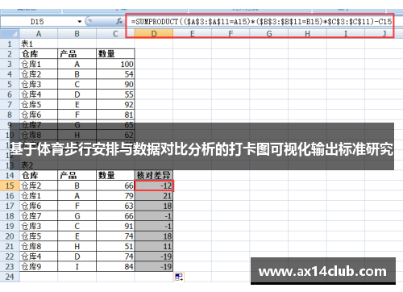Select column F header
The width and height of the screenshot is (403, 292).
pyautogui.click(x=231, y=34)
